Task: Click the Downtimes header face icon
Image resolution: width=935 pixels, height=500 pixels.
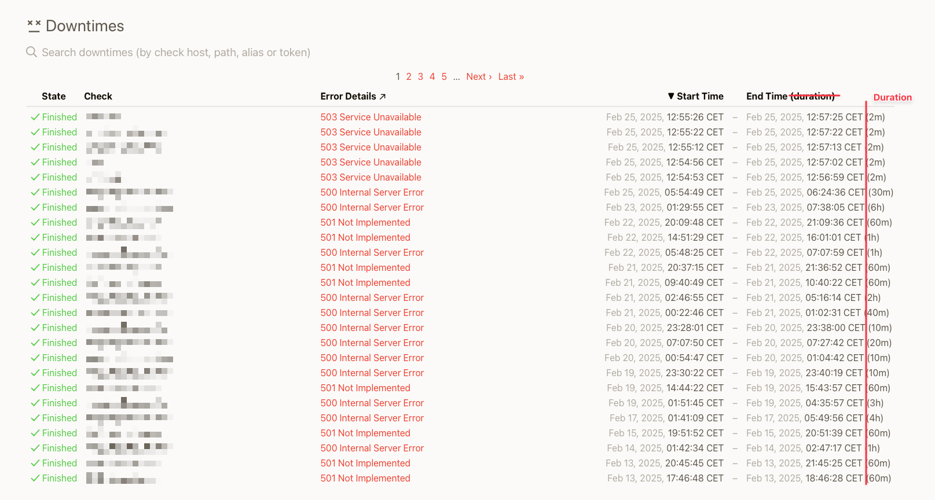Action: click(34, 26)
